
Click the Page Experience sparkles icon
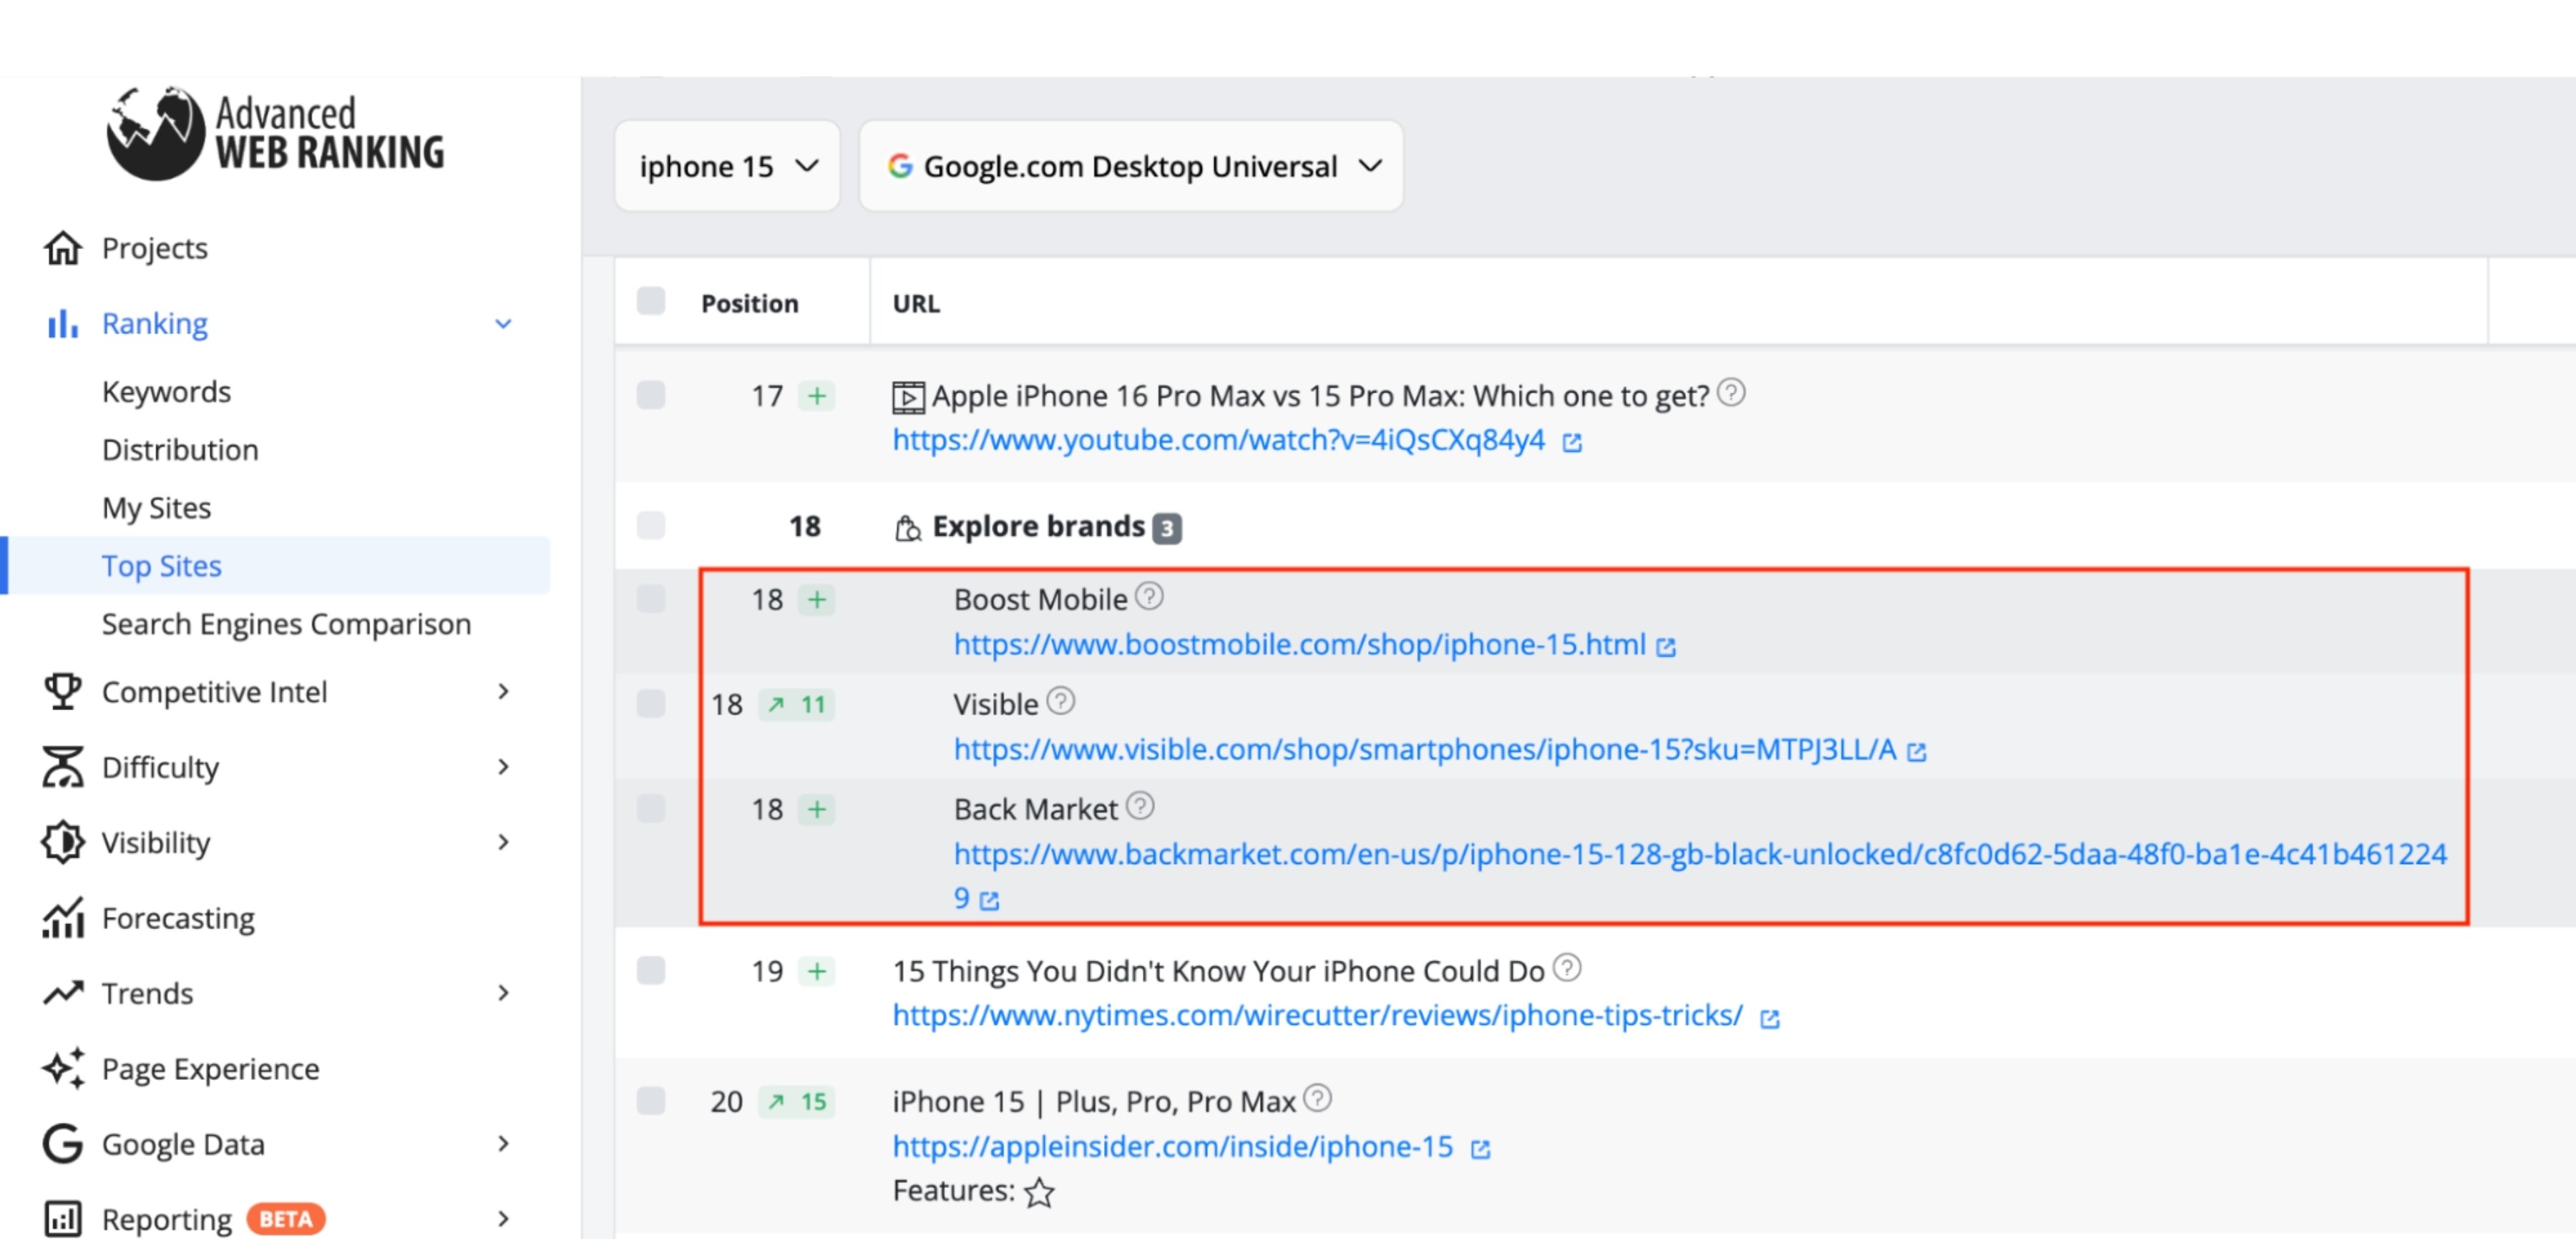(x=63, y=1068)
